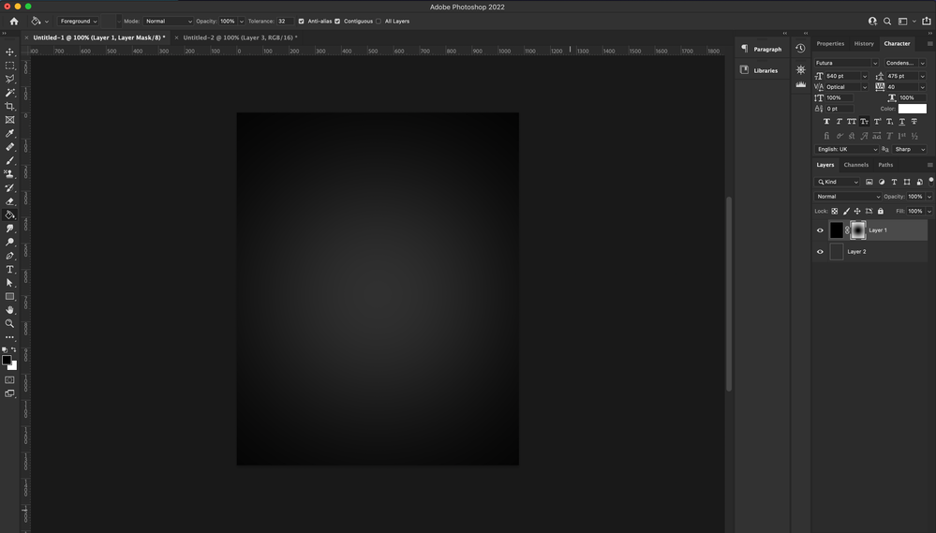The image size is (936, 533).
Task: Toggle Quick Mask mode icon
Action: coord(9,379)
